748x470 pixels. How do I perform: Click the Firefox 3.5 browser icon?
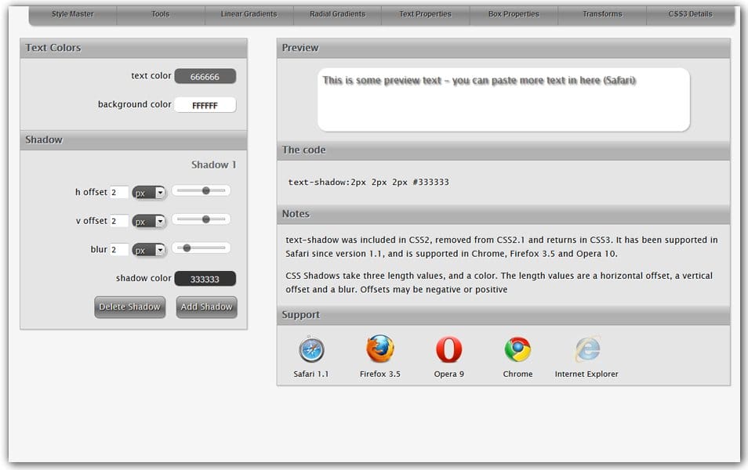[380, 349]
